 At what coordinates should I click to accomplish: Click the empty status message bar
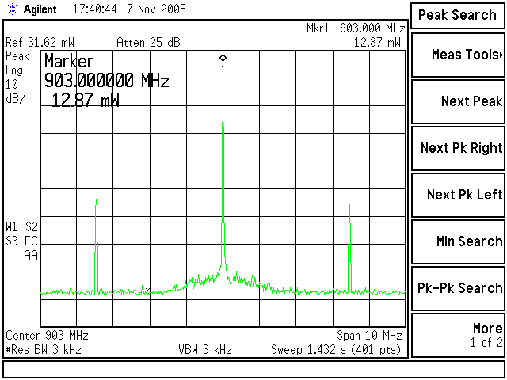click(253, 370)
